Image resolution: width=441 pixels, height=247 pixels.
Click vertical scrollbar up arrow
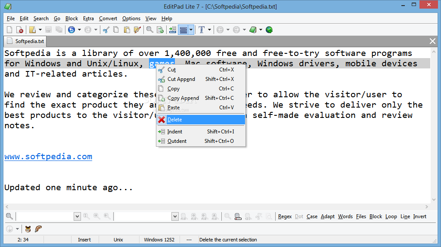coord(433,52)
